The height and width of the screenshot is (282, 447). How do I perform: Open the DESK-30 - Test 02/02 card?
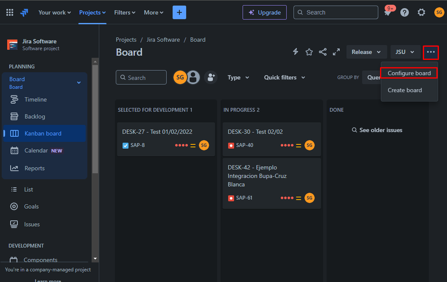click(x=272, y=139)
